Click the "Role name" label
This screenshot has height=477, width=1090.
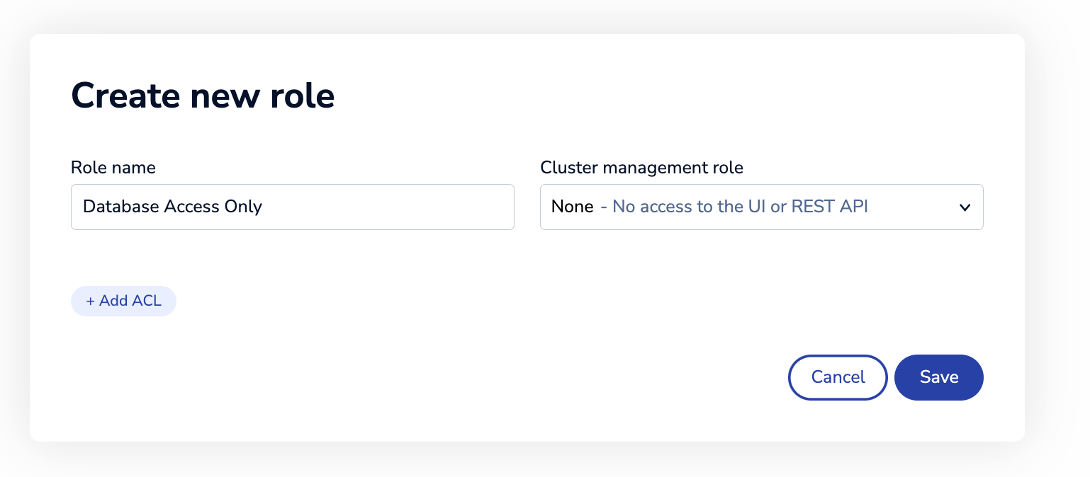click(113, 168)
